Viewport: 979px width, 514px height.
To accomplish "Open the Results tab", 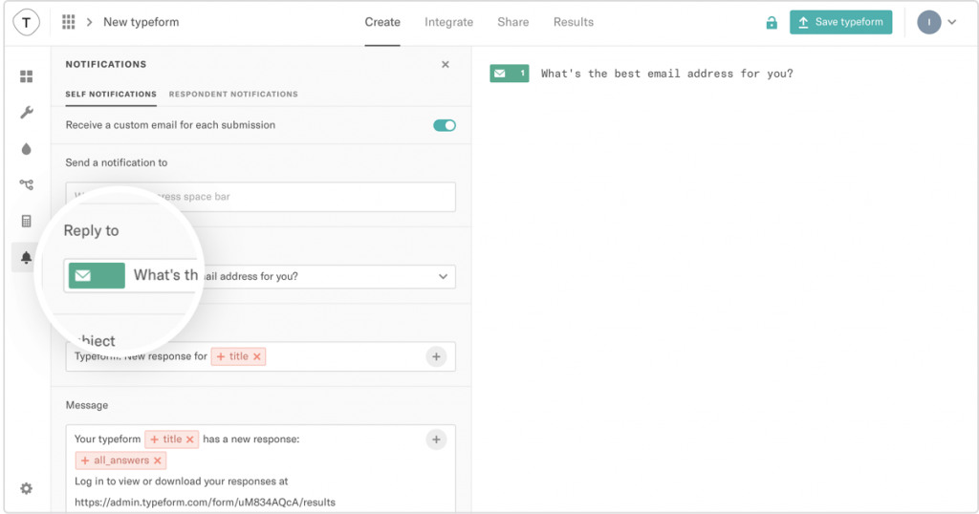I will click(x=573, y=22).
